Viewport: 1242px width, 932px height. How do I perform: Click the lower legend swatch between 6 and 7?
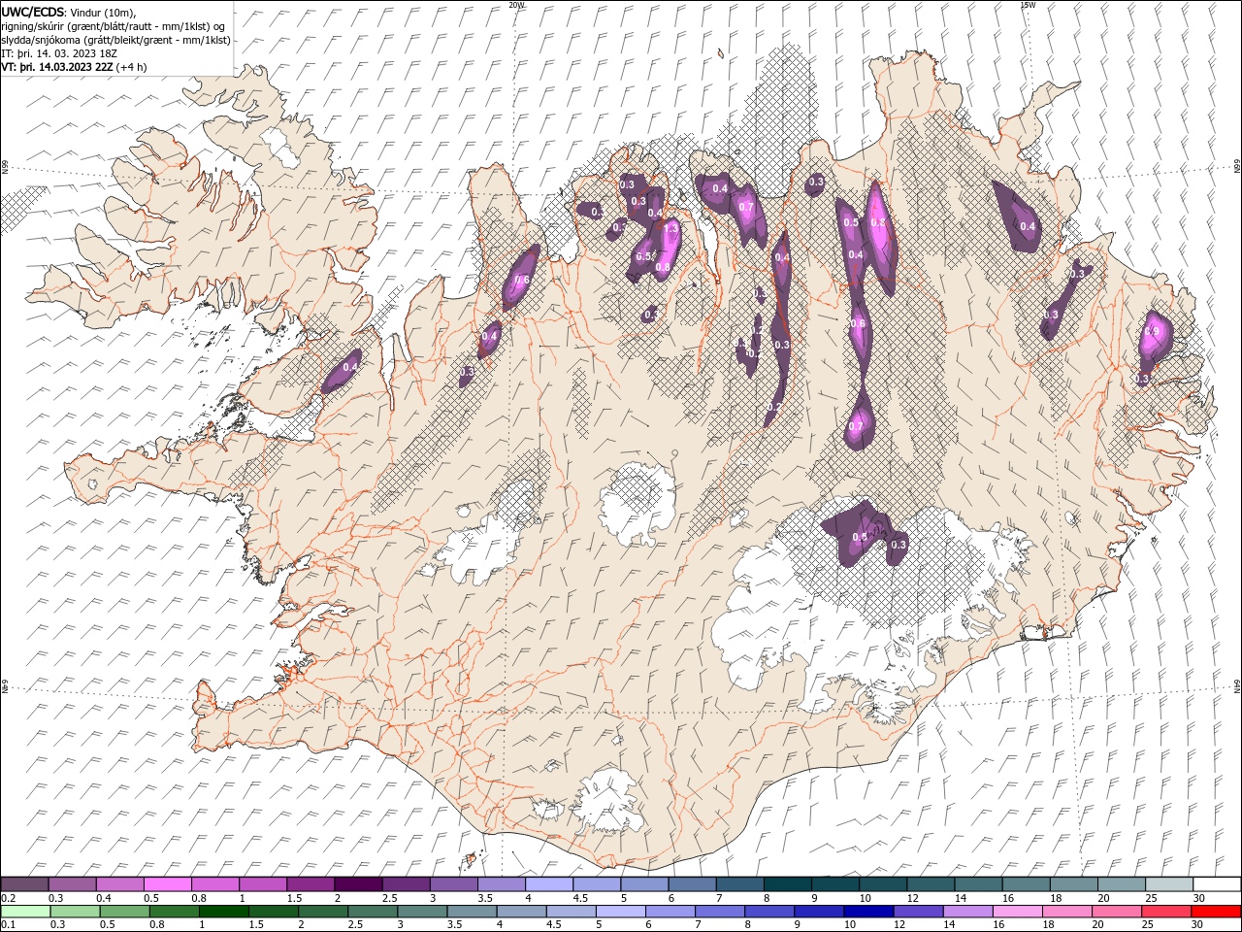tap(670, 912)
